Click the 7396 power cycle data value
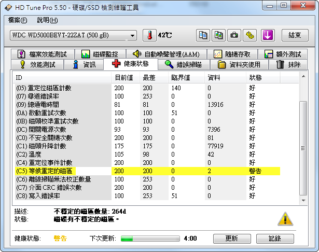 coord(214,130)
